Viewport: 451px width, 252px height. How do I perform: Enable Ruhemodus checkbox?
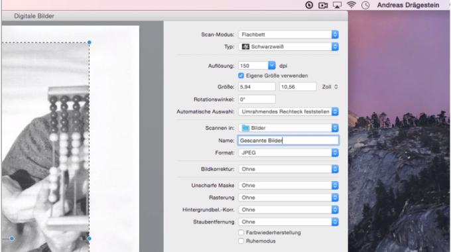point(241,241)
